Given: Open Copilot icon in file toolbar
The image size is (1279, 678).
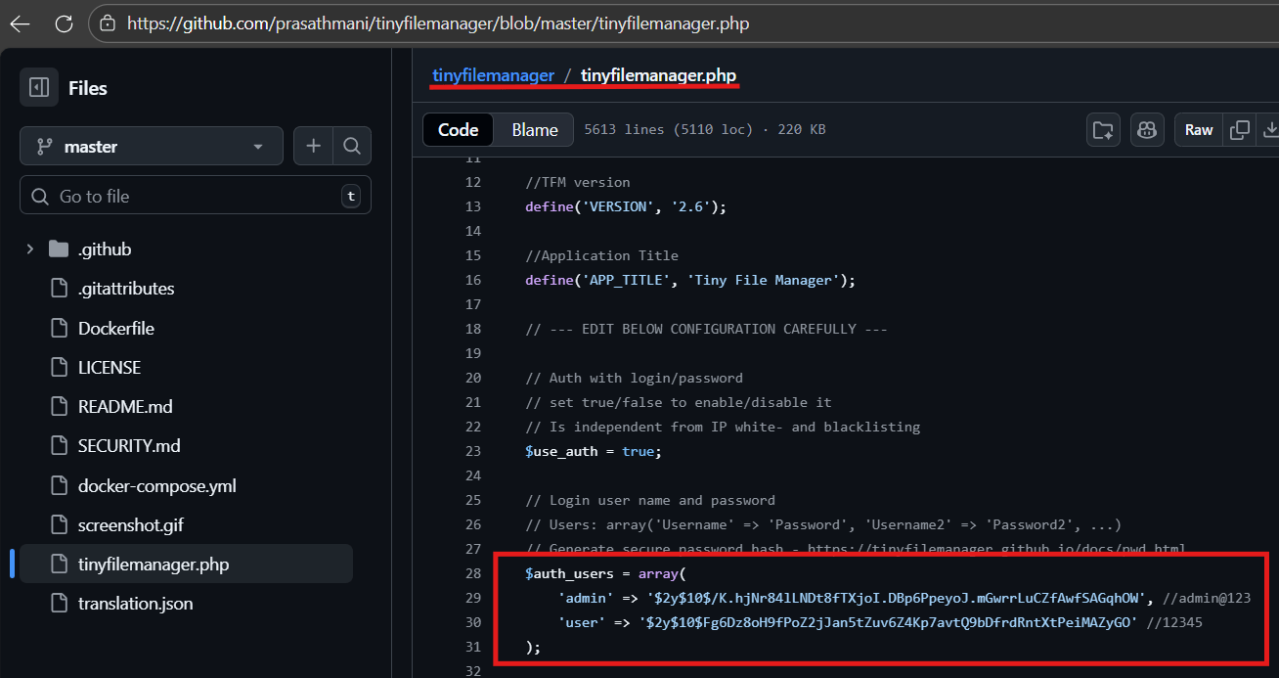Looking at the screenshot, I should pyautogui.click(x=1147, y=130).
